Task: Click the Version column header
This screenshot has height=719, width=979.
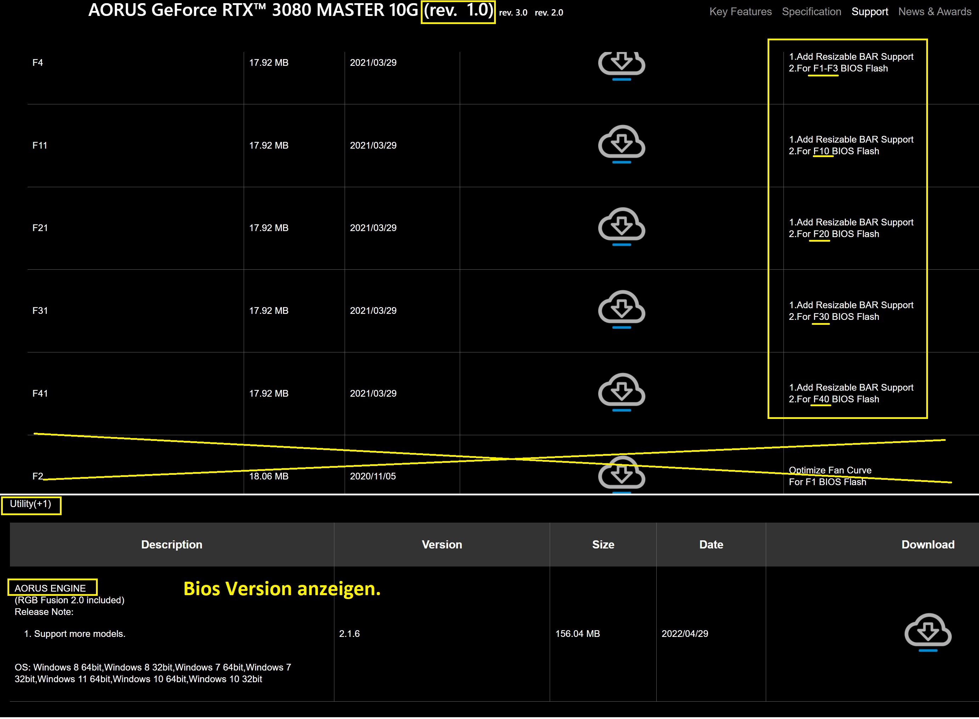Action: point(442,545)
